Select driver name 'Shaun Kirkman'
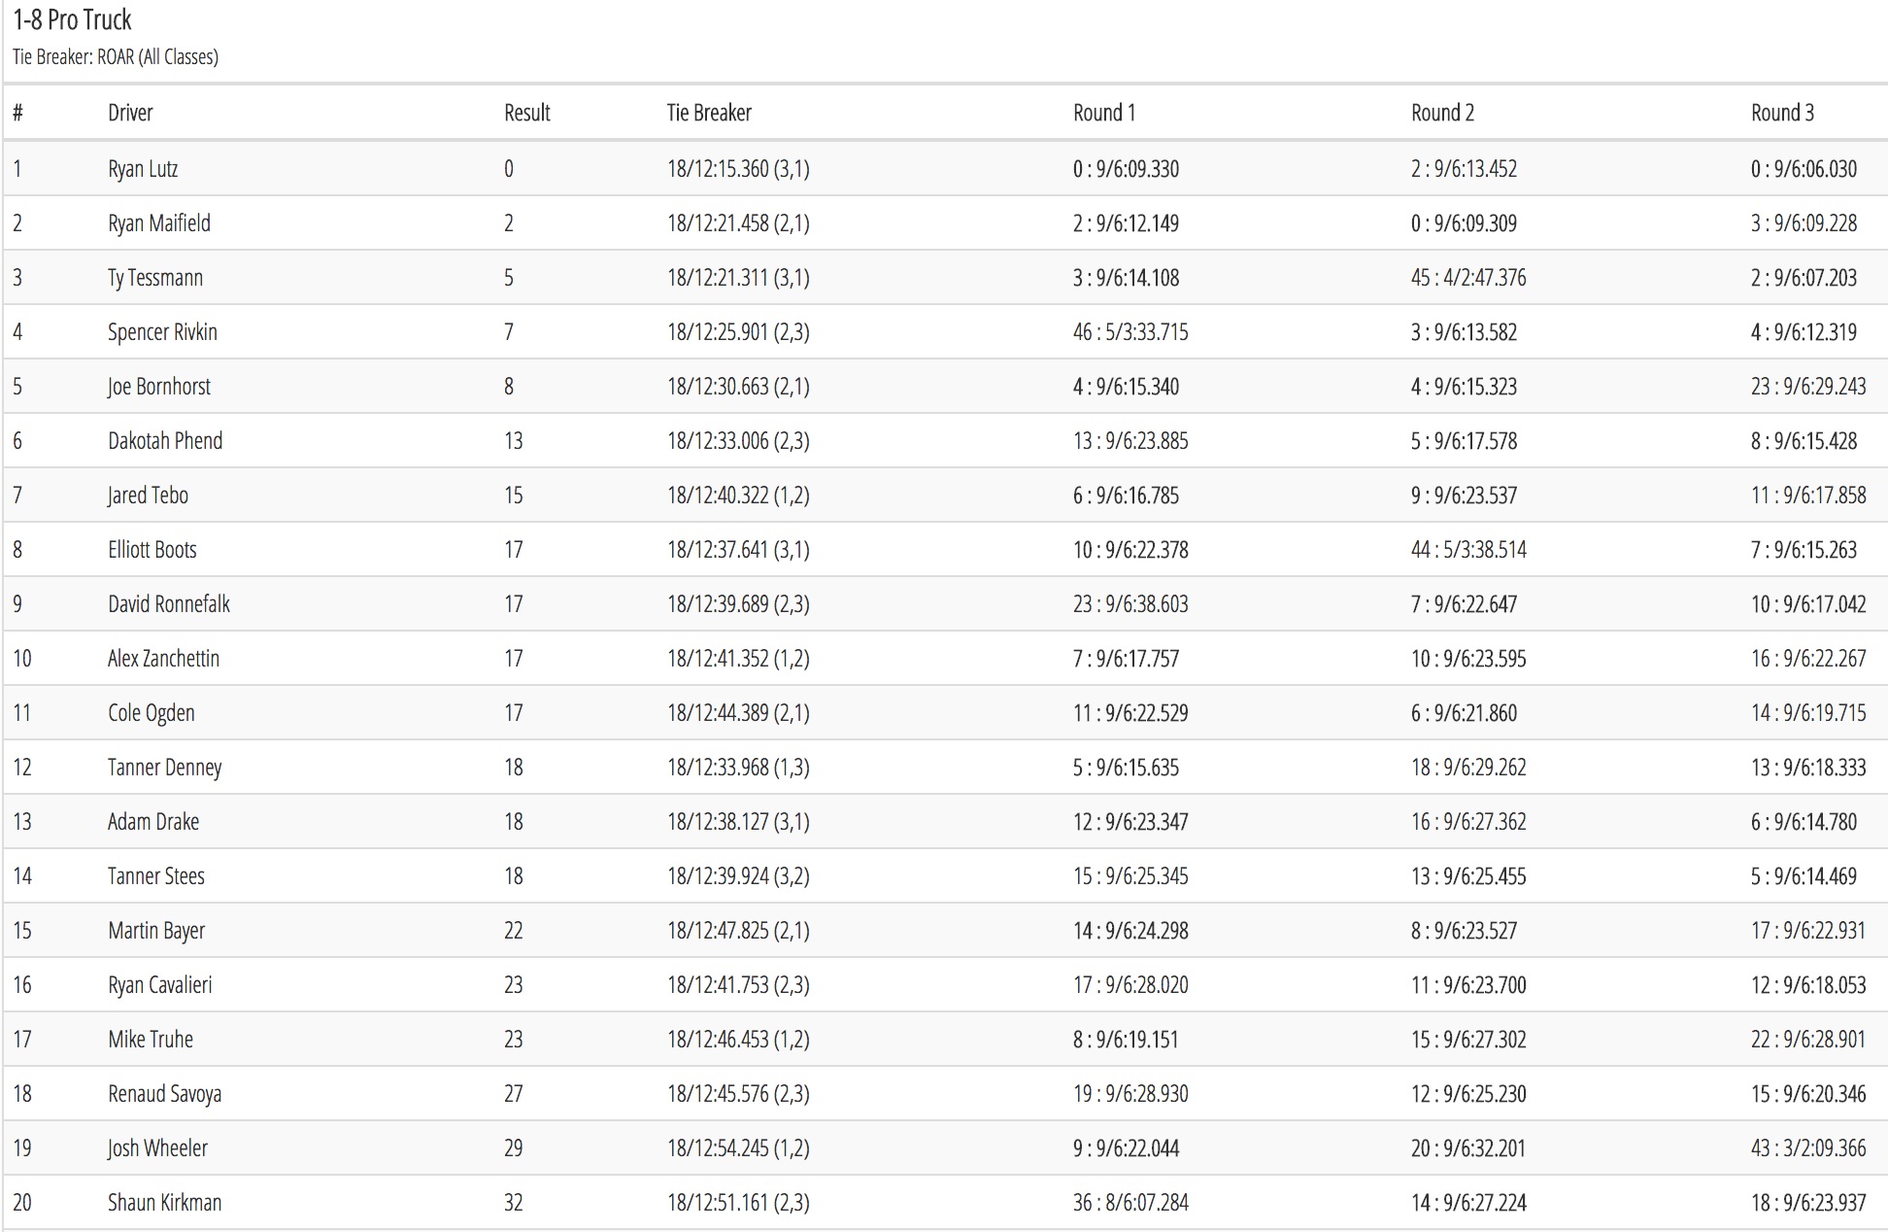1888x1232 pixels. click(x=165, y=1203)
